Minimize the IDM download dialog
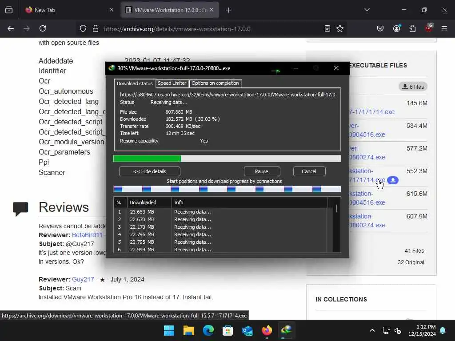Image resolution: width=455 pixels, height=341 pixels. point(295,68)
